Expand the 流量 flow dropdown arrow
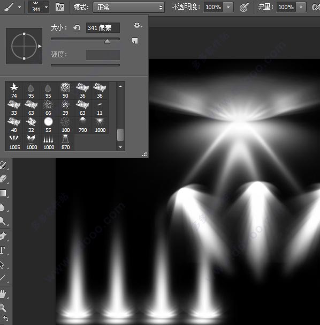Image resolution: width=320 pixels, height=325 pixels. click(x=301, y=8)
